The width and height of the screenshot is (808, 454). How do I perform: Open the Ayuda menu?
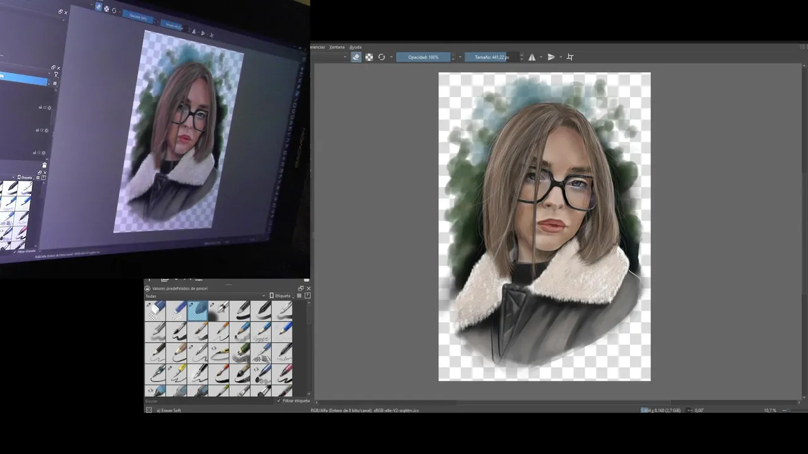[x=355, y=47]
